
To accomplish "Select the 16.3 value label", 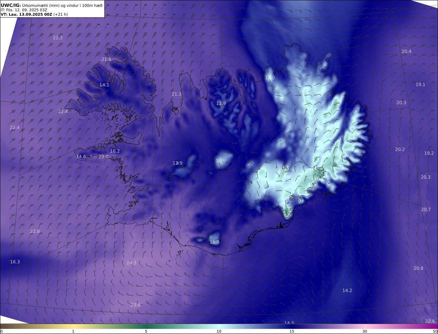I will (x=15, y=262).
